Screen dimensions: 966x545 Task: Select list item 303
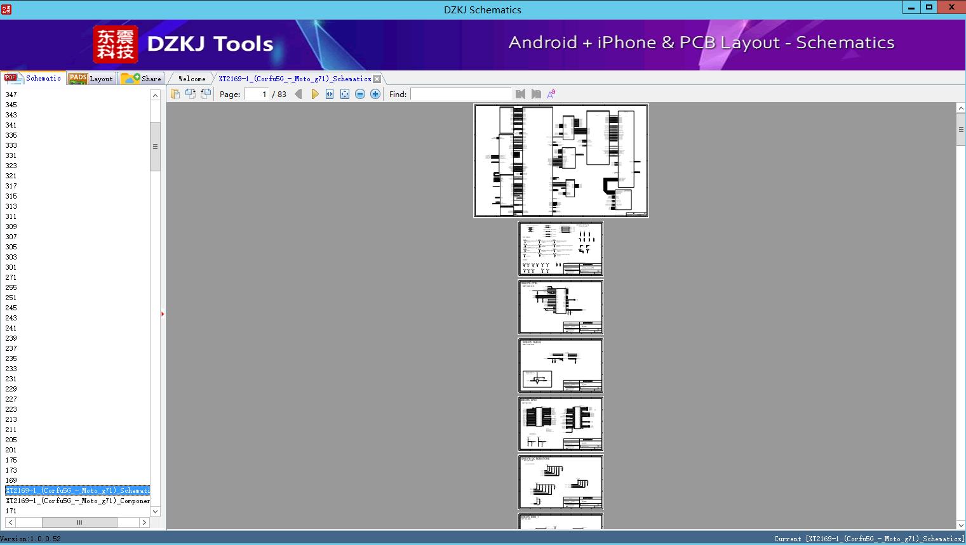point(11,257)
